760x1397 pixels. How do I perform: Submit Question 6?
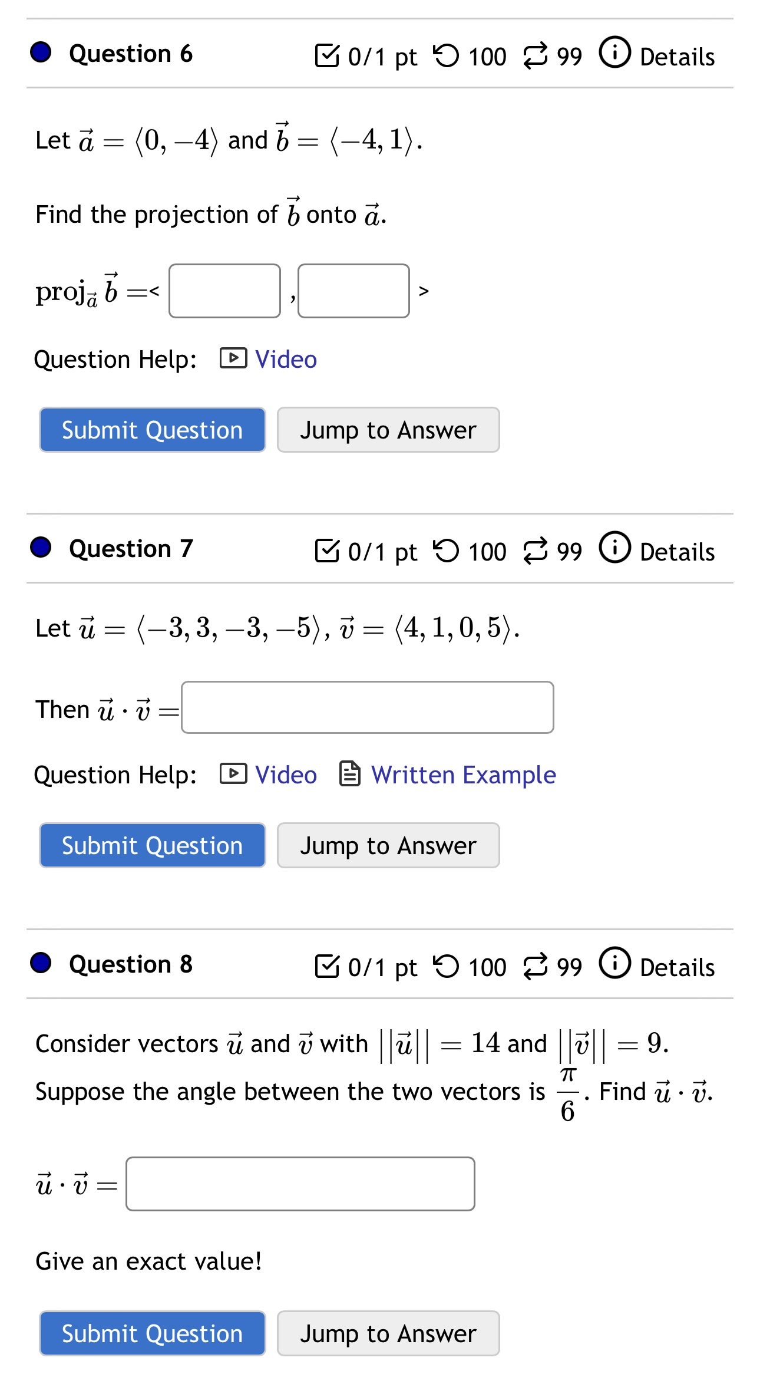(x=152, y=430)
